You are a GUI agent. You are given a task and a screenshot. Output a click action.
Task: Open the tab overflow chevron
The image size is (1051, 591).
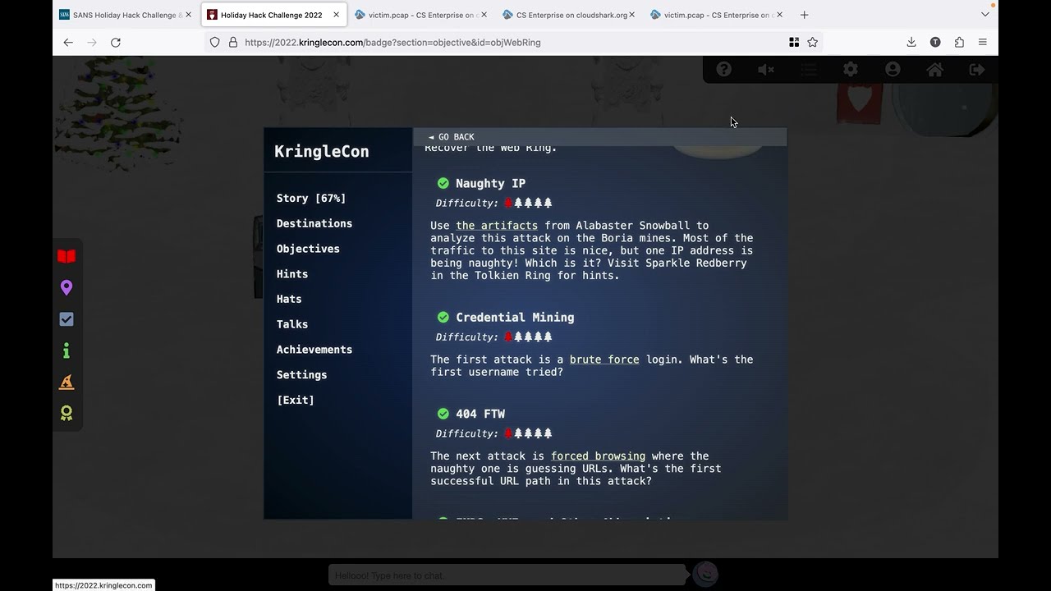pos(984,14)
